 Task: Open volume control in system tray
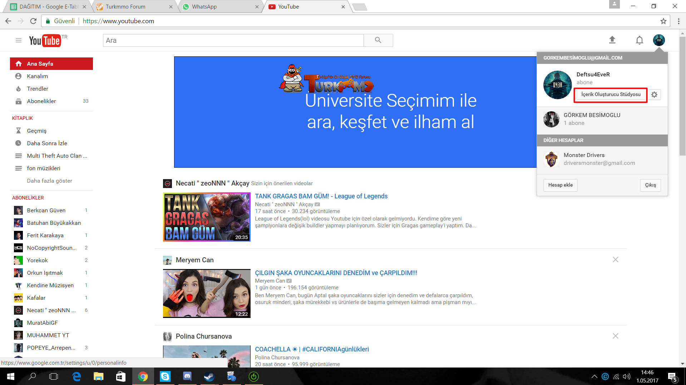coord(627,376)
